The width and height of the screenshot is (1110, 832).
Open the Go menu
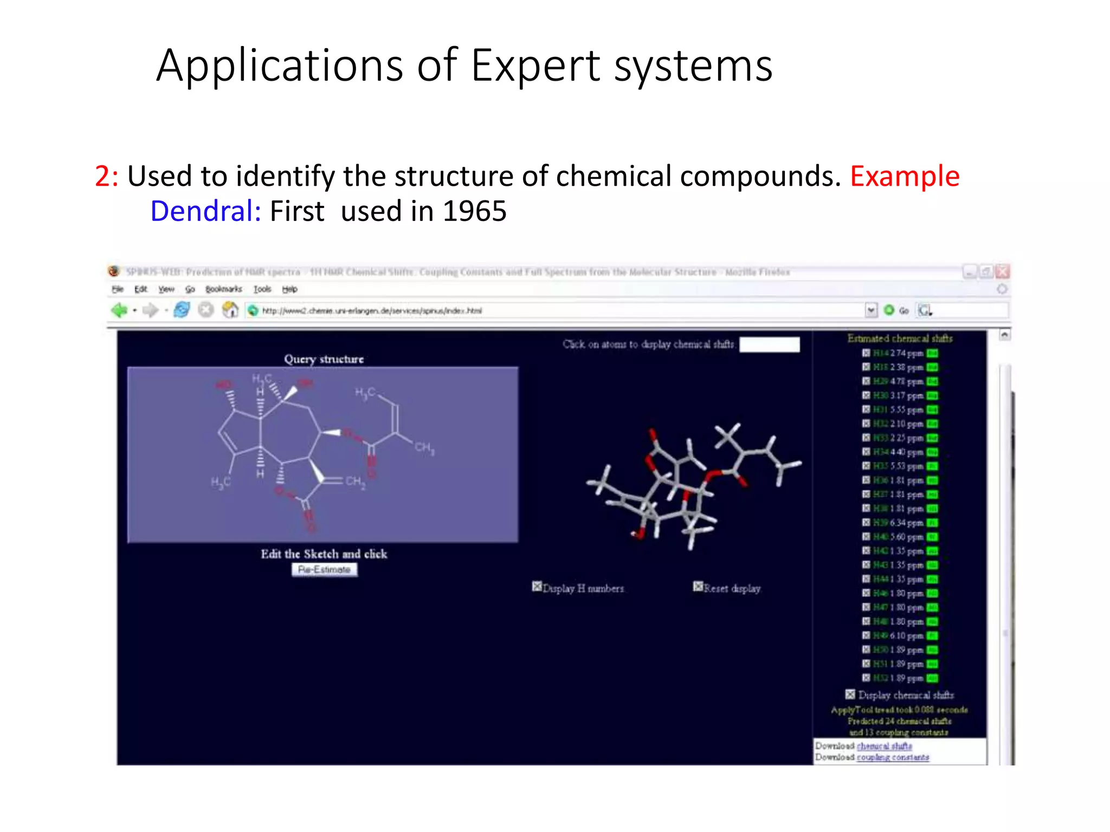point(190,289)
